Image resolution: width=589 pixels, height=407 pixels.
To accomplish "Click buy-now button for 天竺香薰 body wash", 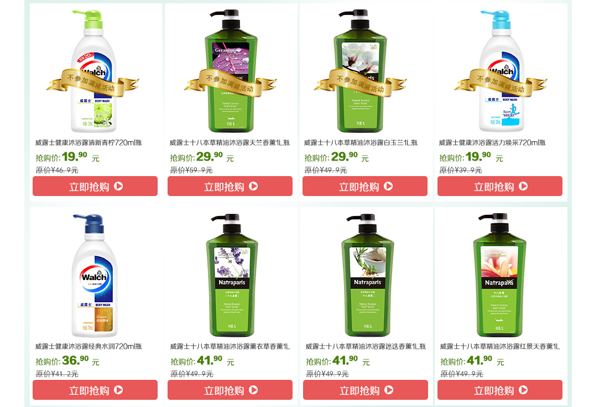I will coord(230,186).
